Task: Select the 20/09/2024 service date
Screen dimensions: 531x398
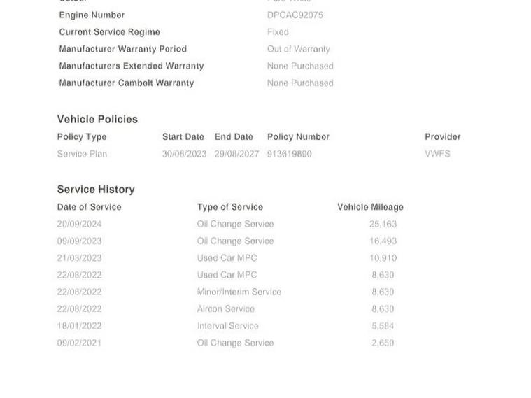Action: (x=79, y=224)
